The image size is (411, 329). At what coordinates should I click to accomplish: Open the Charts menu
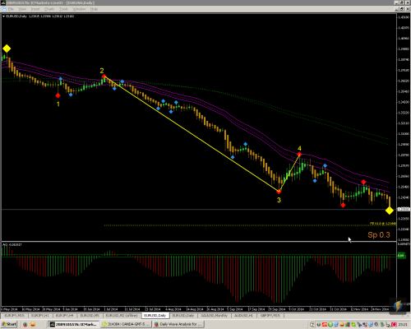[x=49, y=9]
